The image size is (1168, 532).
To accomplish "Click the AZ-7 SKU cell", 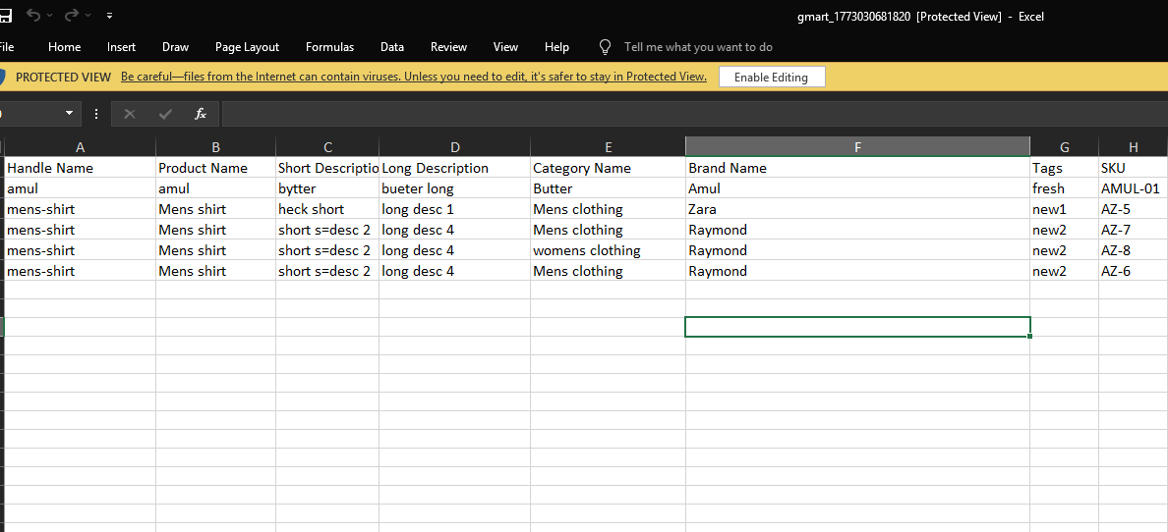I will (1133, 230).
